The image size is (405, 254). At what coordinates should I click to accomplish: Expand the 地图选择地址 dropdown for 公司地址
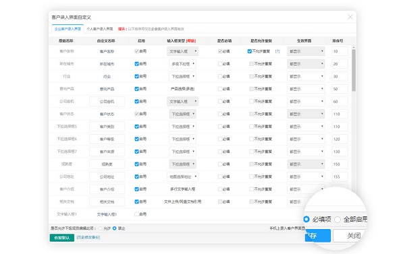182,177
